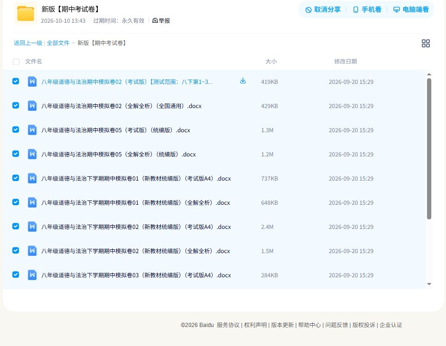Click 举报 to report this share
Screen dimensions: 446x346
pyautogui.click(x=161, y=20)
